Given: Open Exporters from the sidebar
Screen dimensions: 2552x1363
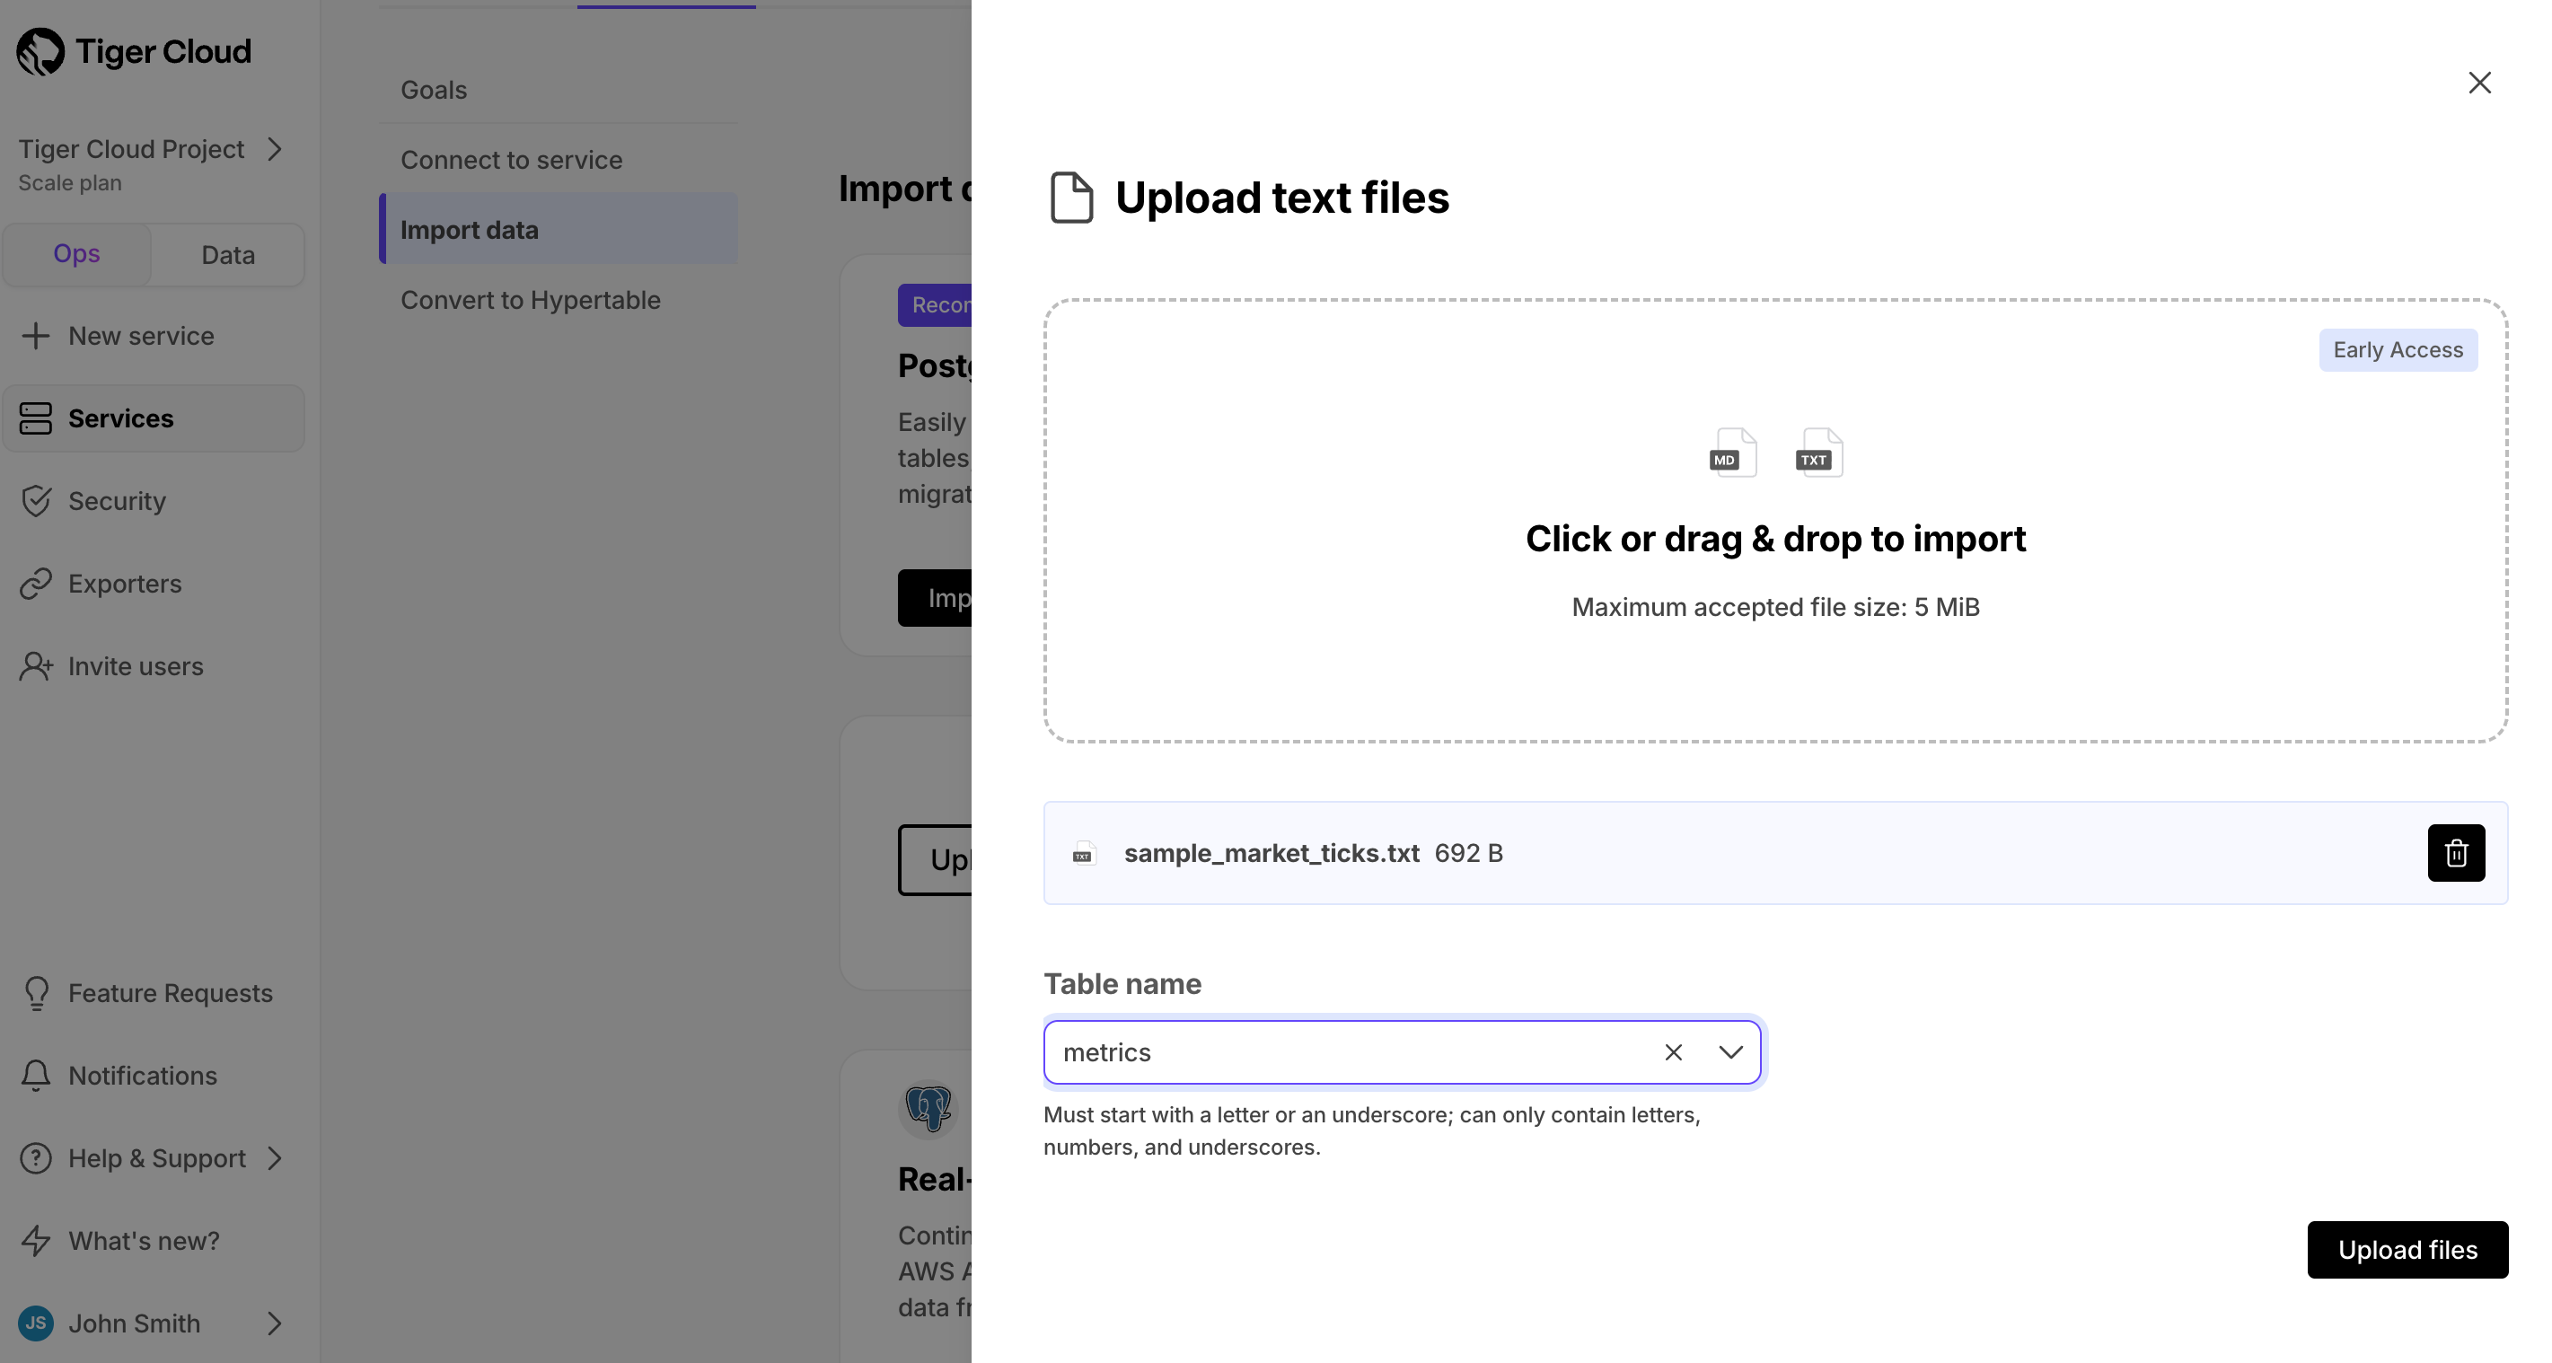Looking at the screenshot, I should 124,584.
